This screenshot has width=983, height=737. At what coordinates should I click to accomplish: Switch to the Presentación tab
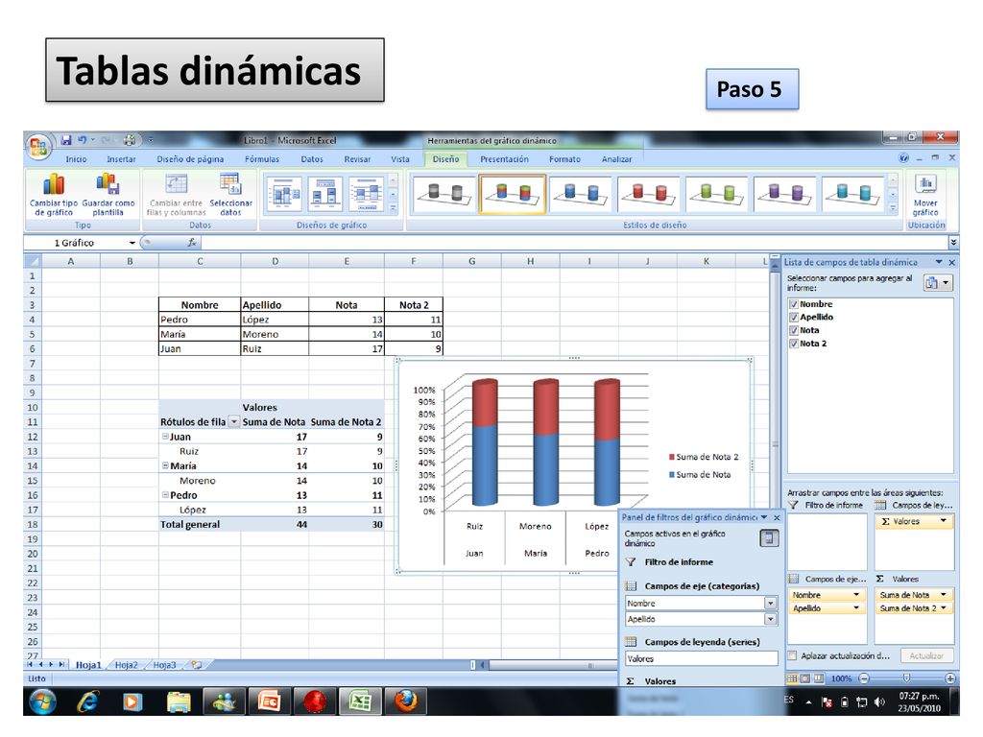(504, 159)
